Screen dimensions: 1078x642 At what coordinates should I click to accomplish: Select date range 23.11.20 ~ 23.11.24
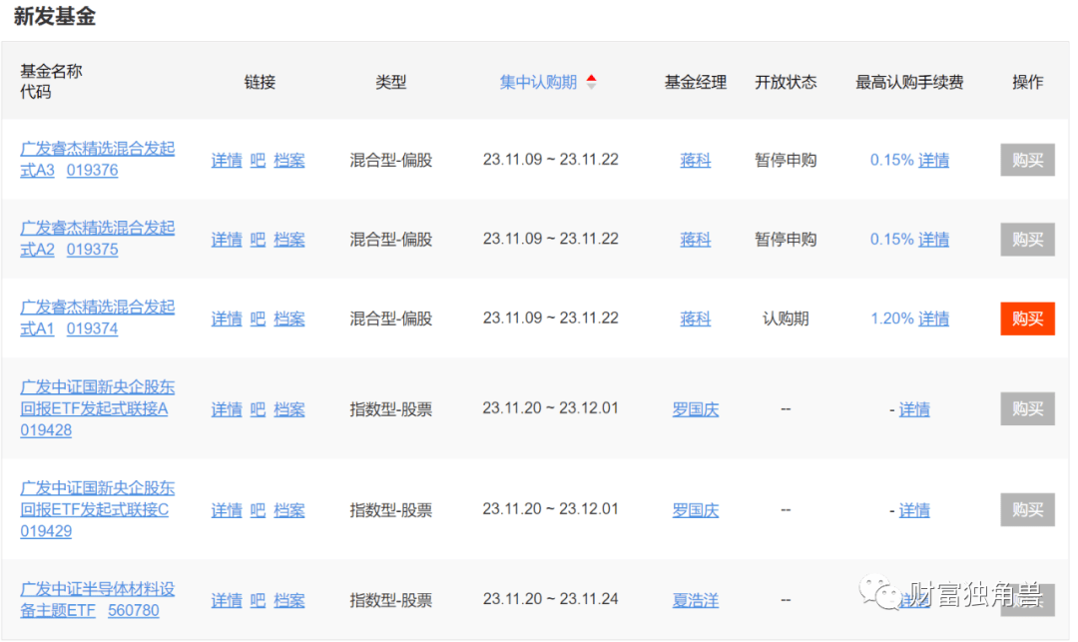pos(551,599)
